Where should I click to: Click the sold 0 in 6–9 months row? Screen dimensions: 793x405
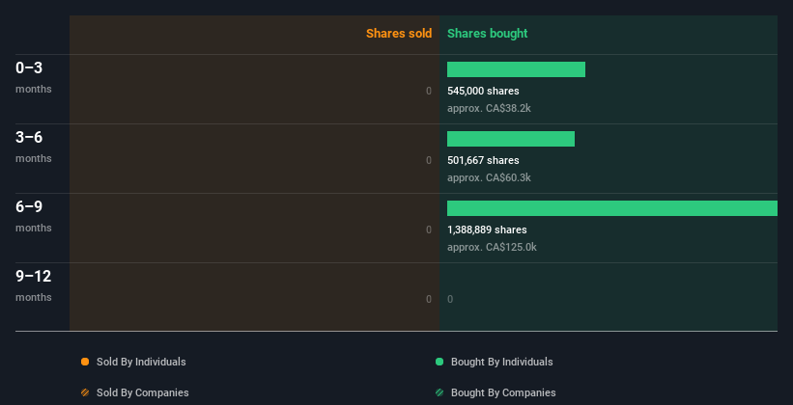(429, 229)
